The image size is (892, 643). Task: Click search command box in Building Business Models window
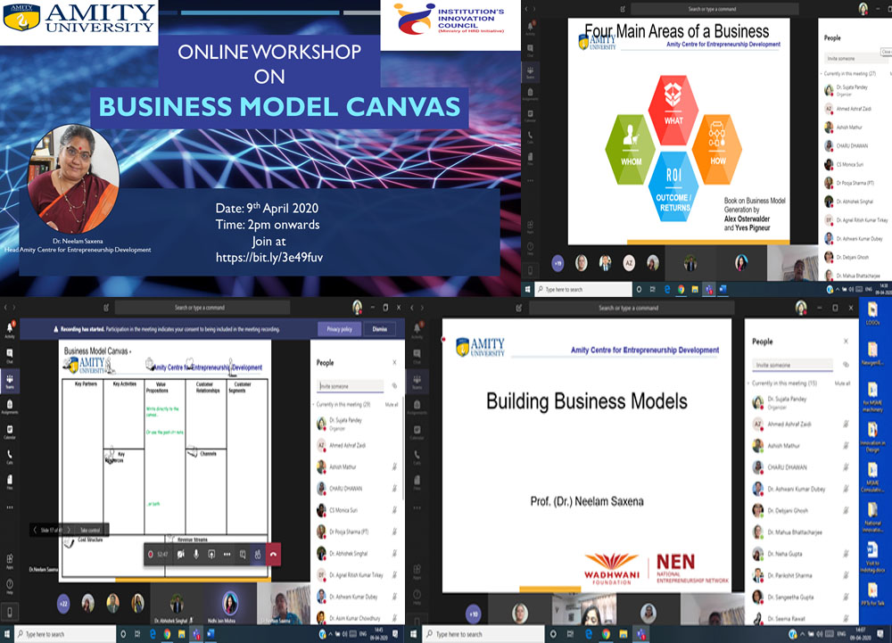(632, 308)
